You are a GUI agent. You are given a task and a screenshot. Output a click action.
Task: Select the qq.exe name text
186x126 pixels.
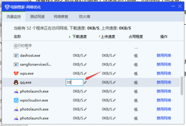click(x=26, y=83)
